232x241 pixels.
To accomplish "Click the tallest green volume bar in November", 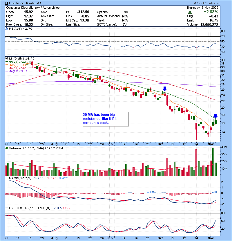I will 213,162.
